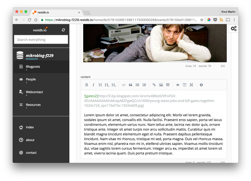Viewport: 251px width, 181px height.
Task: Create a bulleted list
Action: (137, 85)
